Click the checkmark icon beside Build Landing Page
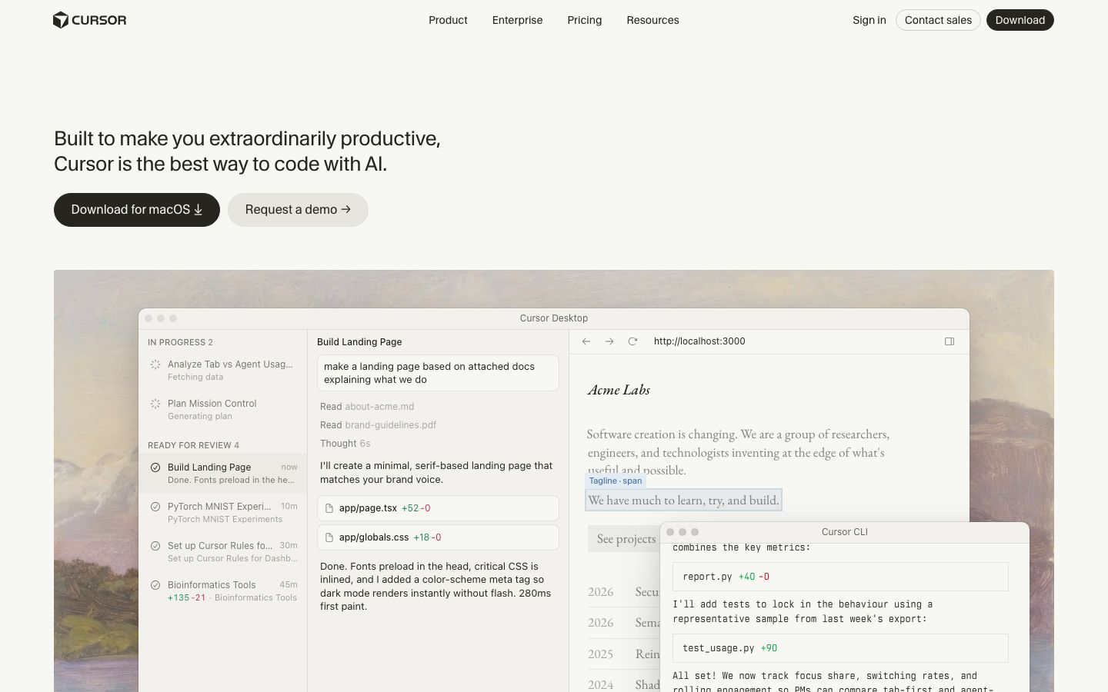Screen dimensions: 1108x692 pos(155,467)
